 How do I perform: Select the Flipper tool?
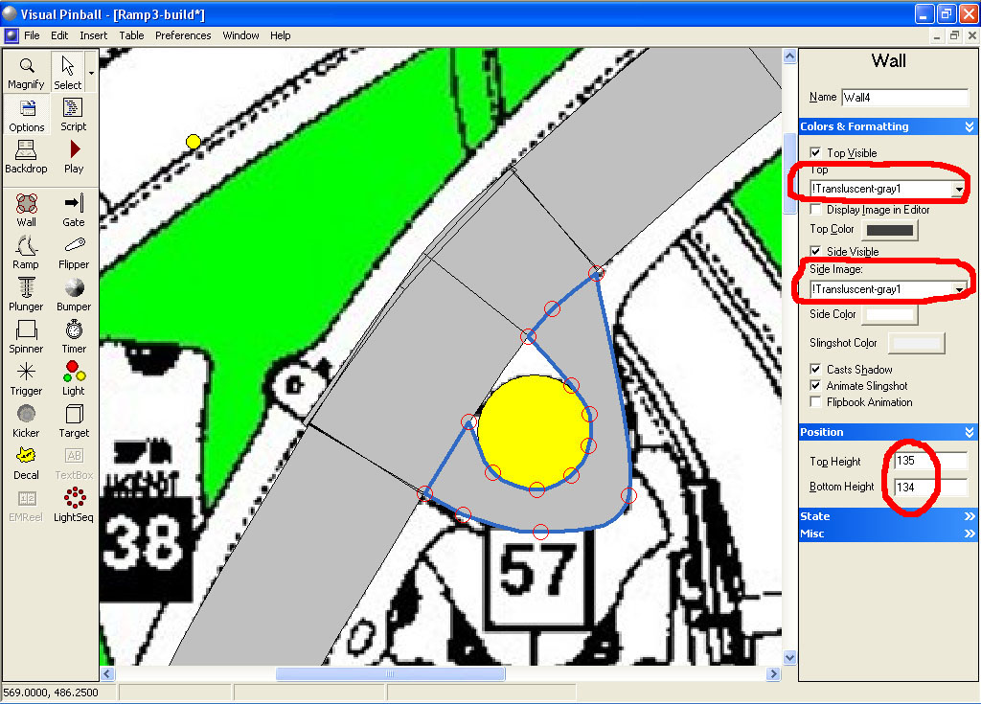point(74,252)
